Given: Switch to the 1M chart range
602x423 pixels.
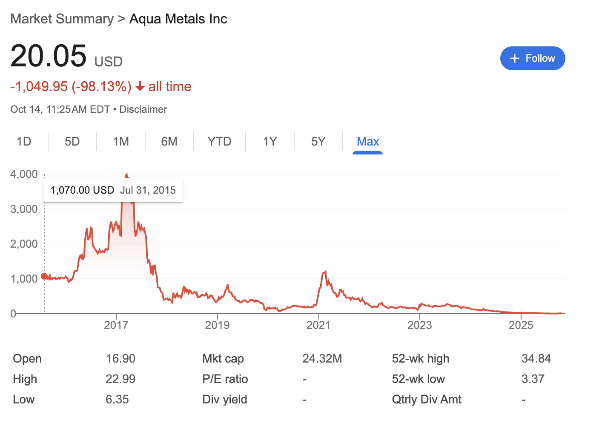Looking at the screenshot, I should 121,141.
